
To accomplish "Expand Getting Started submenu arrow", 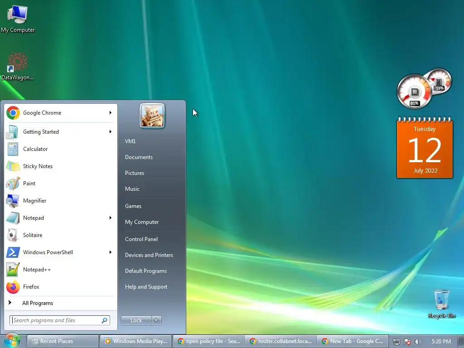I will (111, 132).
